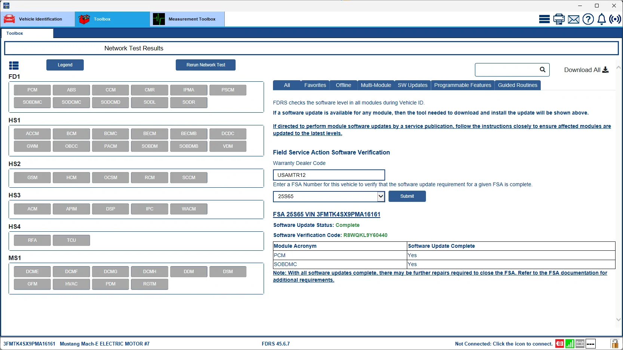Click the app icon in title bar
This screenshot has width=623, height=350.
(6, 6)
